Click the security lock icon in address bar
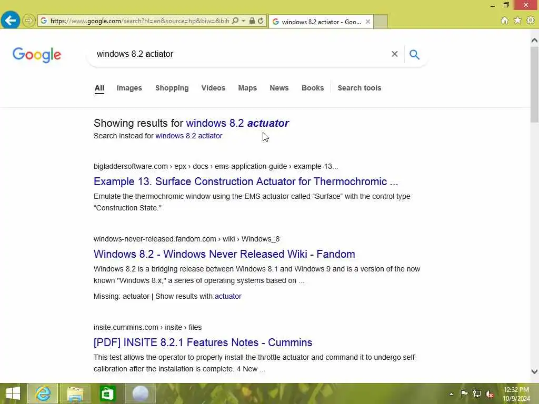This screenshot has height=404, width=539. (252, 21)
